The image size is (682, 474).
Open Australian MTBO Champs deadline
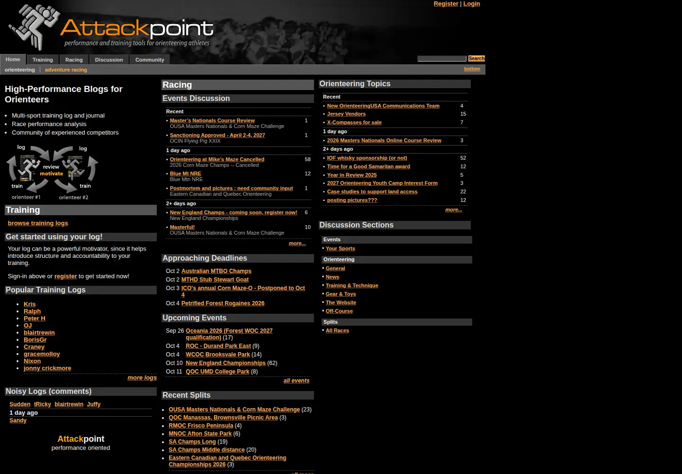click(216, 271)
